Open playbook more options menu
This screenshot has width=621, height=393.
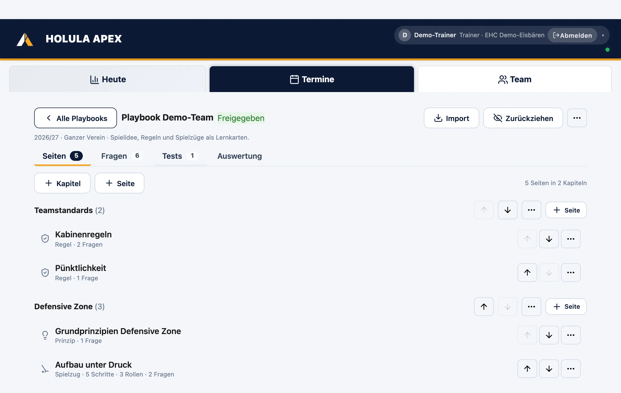577,118
